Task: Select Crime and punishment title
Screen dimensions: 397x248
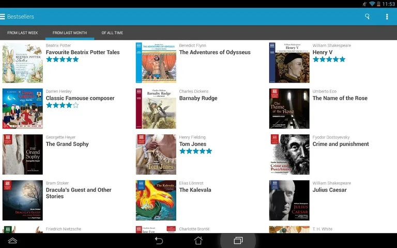Action: pyautogui.click(x=341, y=144)
